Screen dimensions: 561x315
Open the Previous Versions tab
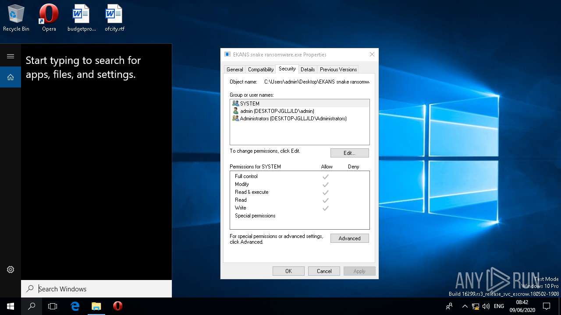point(338,69)
